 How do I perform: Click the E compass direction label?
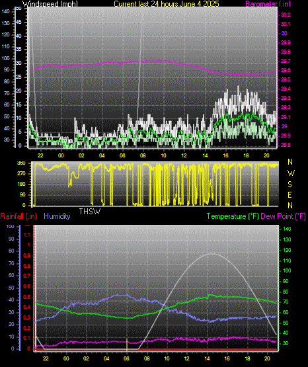[x=289, y=194]
